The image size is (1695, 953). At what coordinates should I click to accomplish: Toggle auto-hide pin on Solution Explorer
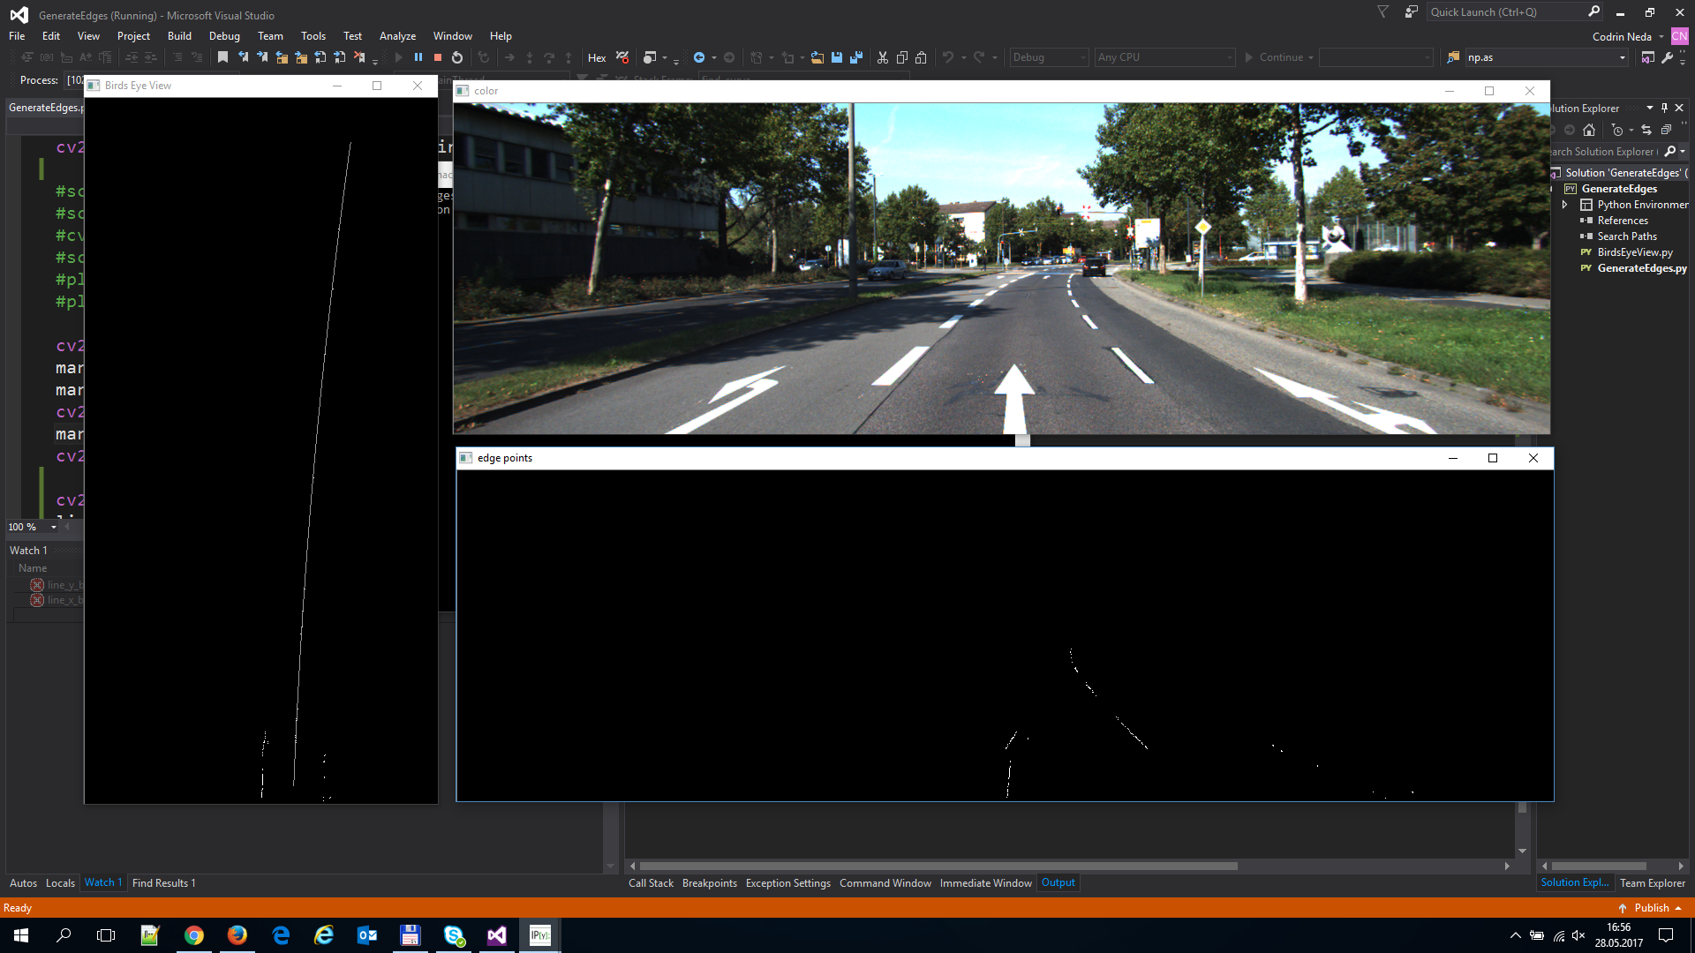[x=1664, y=108]
